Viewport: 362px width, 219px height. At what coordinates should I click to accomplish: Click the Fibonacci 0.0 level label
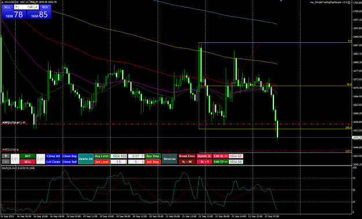pyautogui.click(x=349, y=41)
